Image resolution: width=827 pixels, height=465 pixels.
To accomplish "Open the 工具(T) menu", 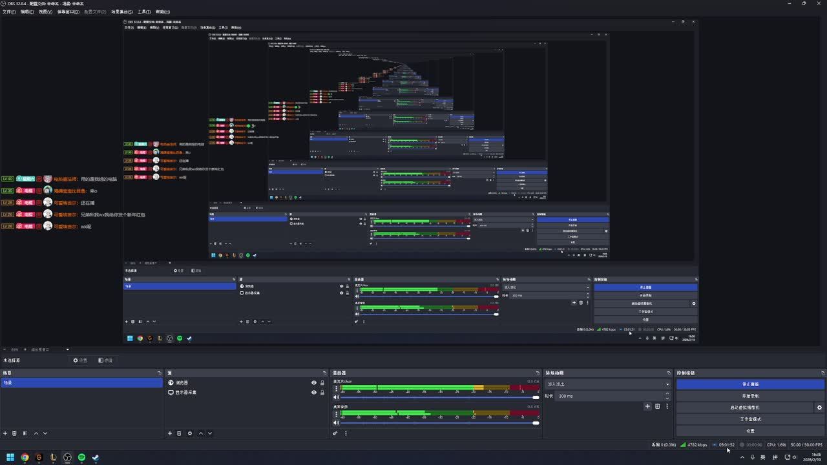I will (x=144, y=12).
